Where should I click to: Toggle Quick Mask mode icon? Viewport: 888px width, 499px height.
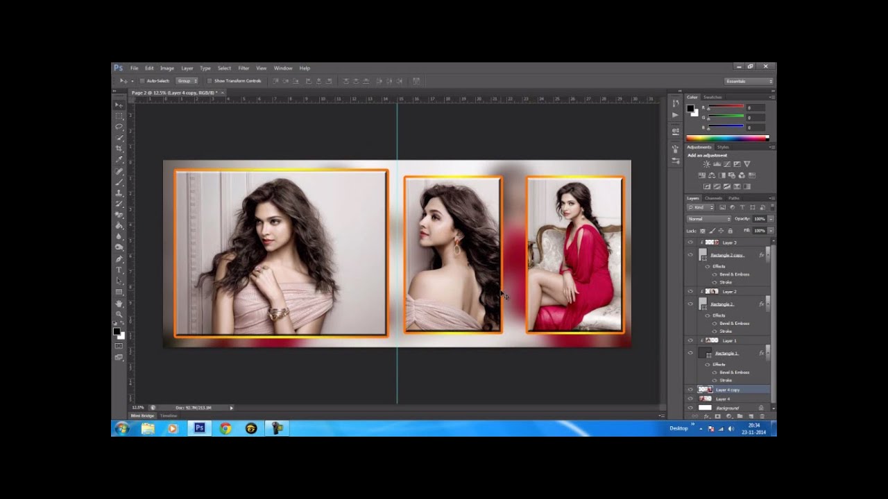119,346
